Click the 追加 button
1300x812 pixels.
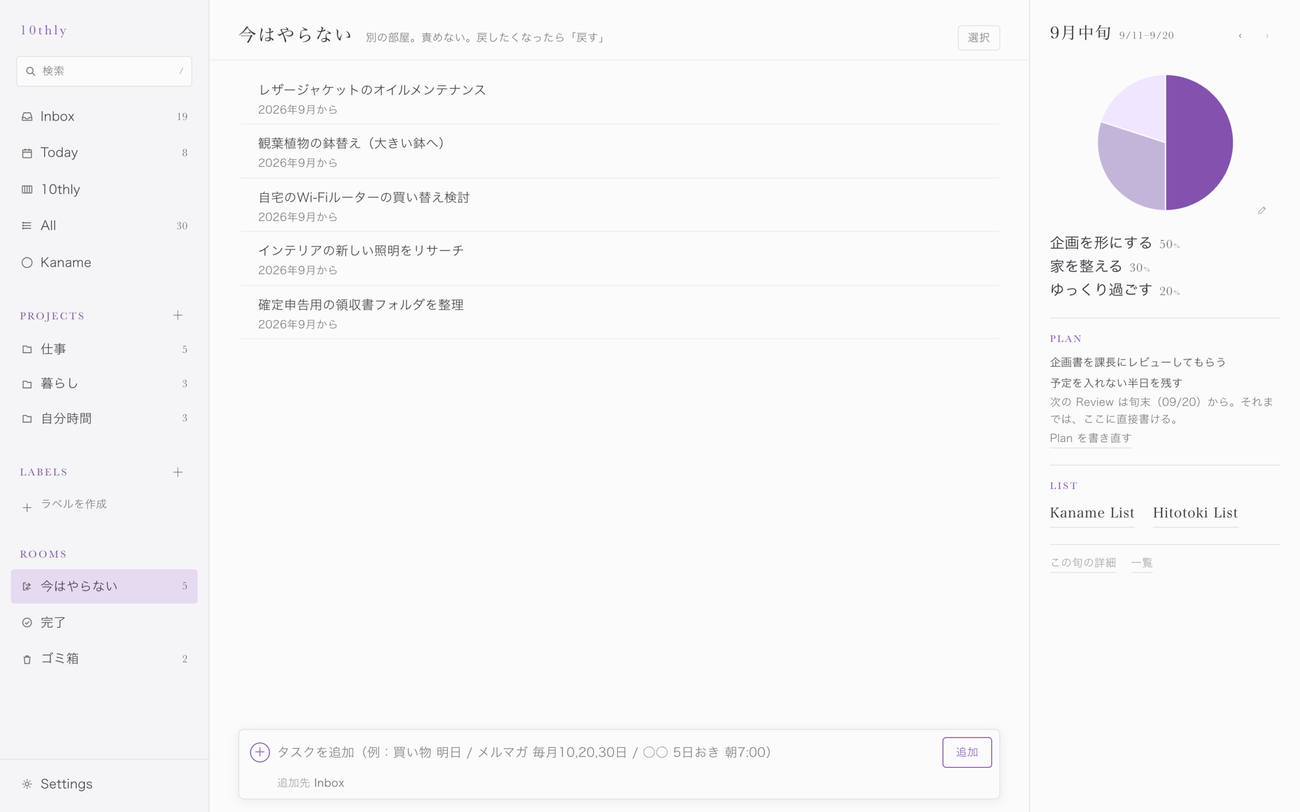point(967,753)
